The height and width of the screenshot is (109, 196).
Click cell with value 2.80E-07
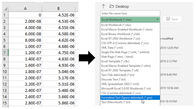point(25,103)
